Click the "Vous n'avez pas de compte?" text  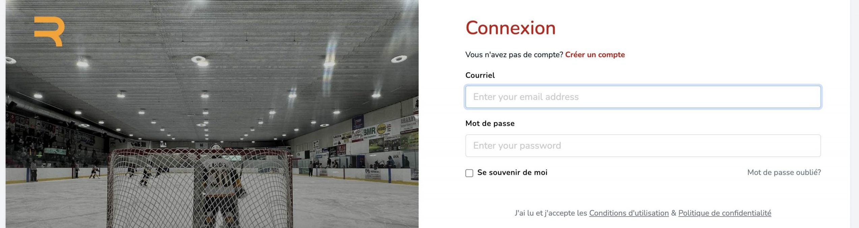tap(514, 55)
